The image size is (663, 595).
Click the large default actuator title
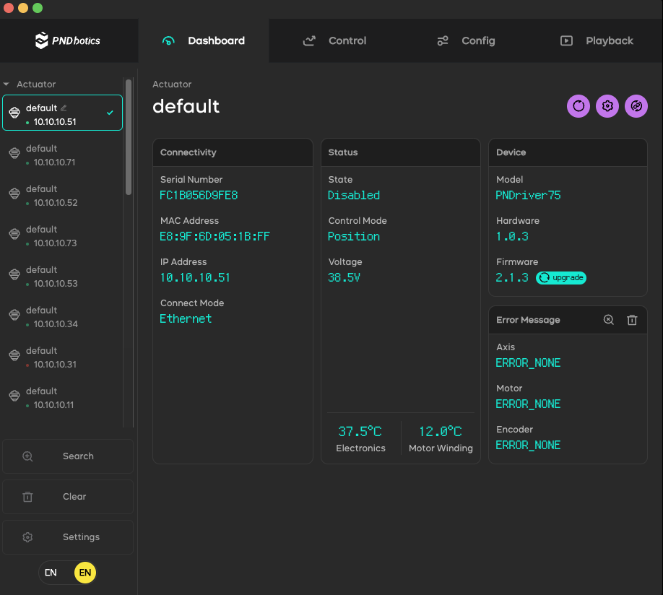click(186, 106)
